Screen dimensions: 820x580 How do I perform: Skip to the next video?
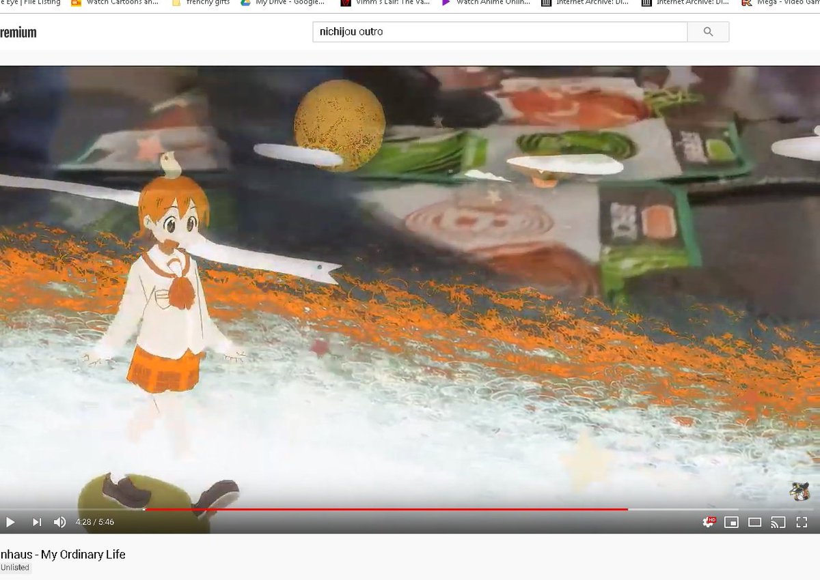pos(37,522)
